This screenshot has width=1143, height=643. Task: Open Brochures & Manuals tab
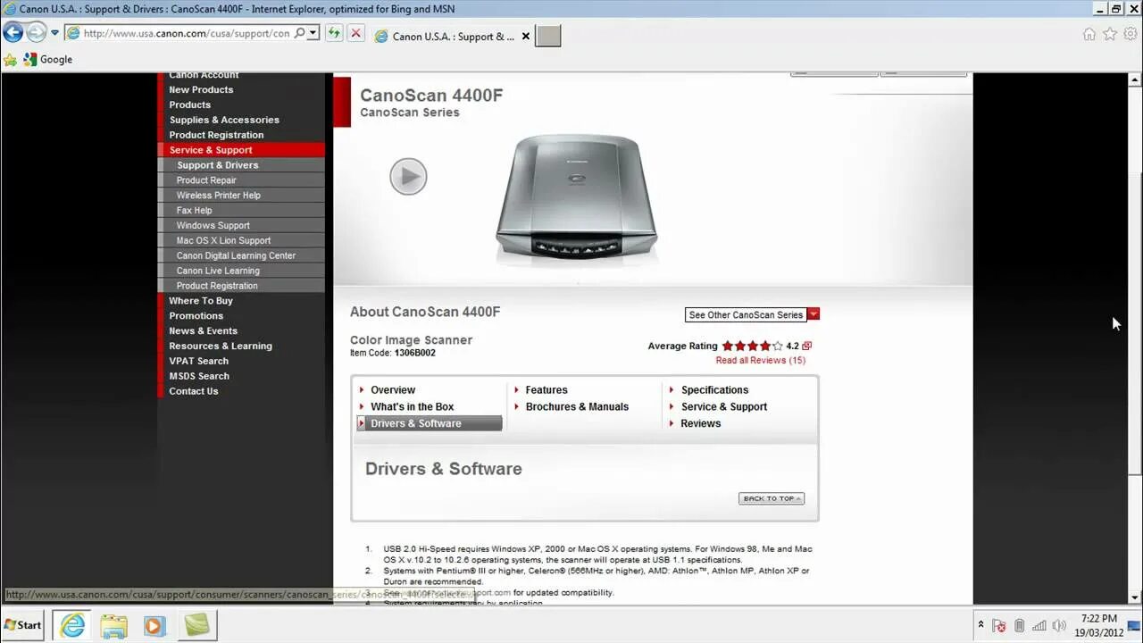pos(577,407)
